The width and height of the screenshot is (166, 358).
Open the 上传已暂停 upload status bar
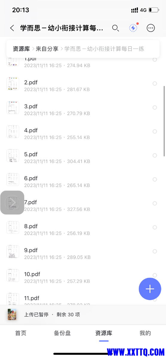coord(83,314)
